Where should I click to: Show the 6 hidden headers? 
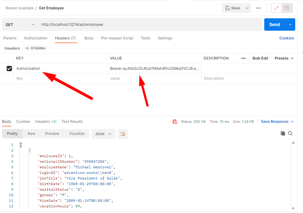(x=35, y=48)
